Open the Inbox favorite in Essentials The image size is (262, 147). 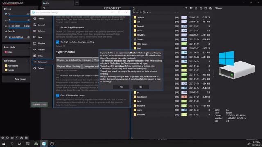pos(8,52)
